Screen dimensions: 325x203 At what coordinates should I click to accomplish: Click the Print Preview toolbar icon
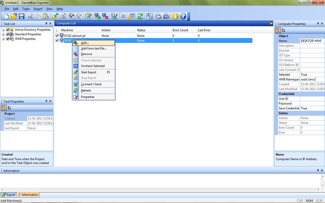166,16
